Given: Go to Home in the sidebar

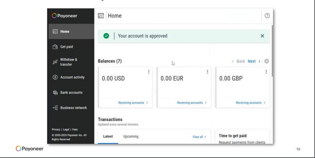Looking at the screenshot, I should (x=71, y=32).
